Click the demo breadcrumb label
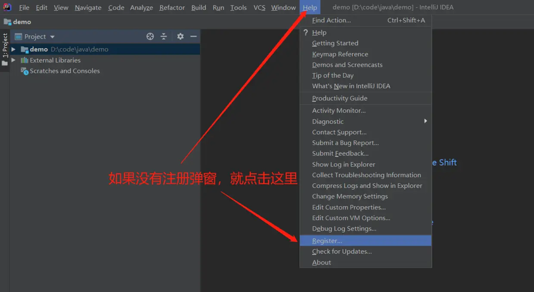 [22, 22]
